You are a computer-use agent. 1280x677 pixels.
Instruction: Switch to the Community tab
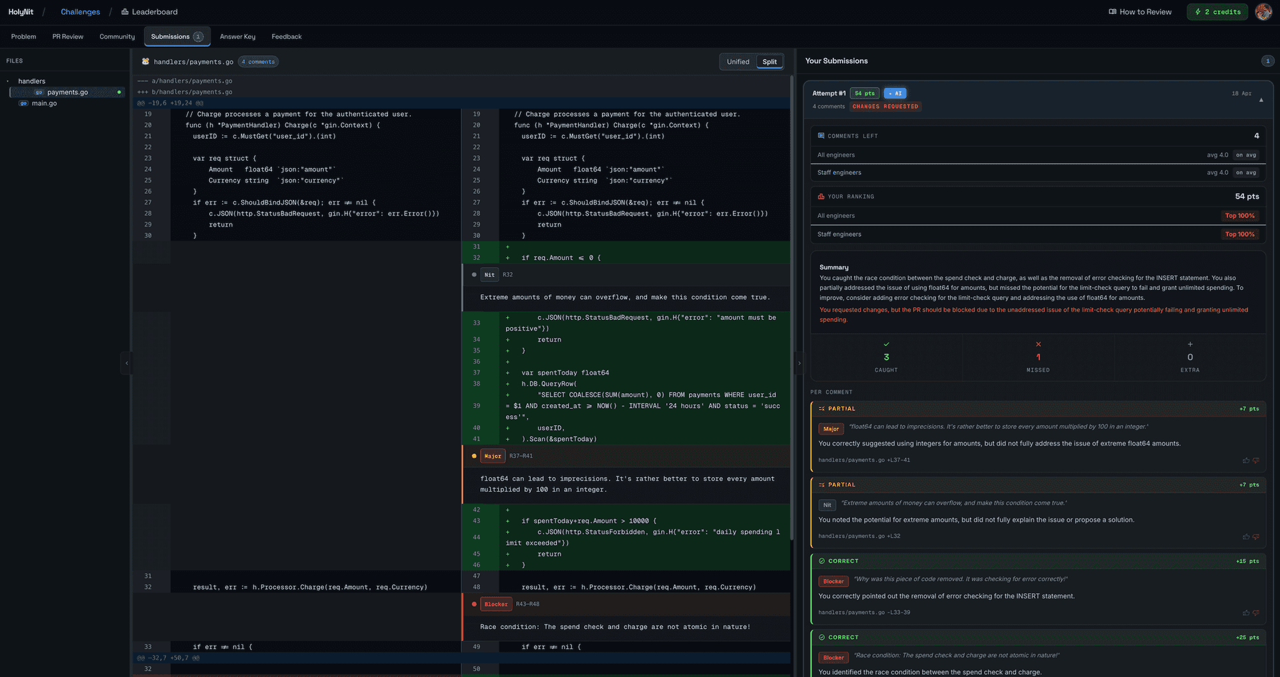[117, 37]
